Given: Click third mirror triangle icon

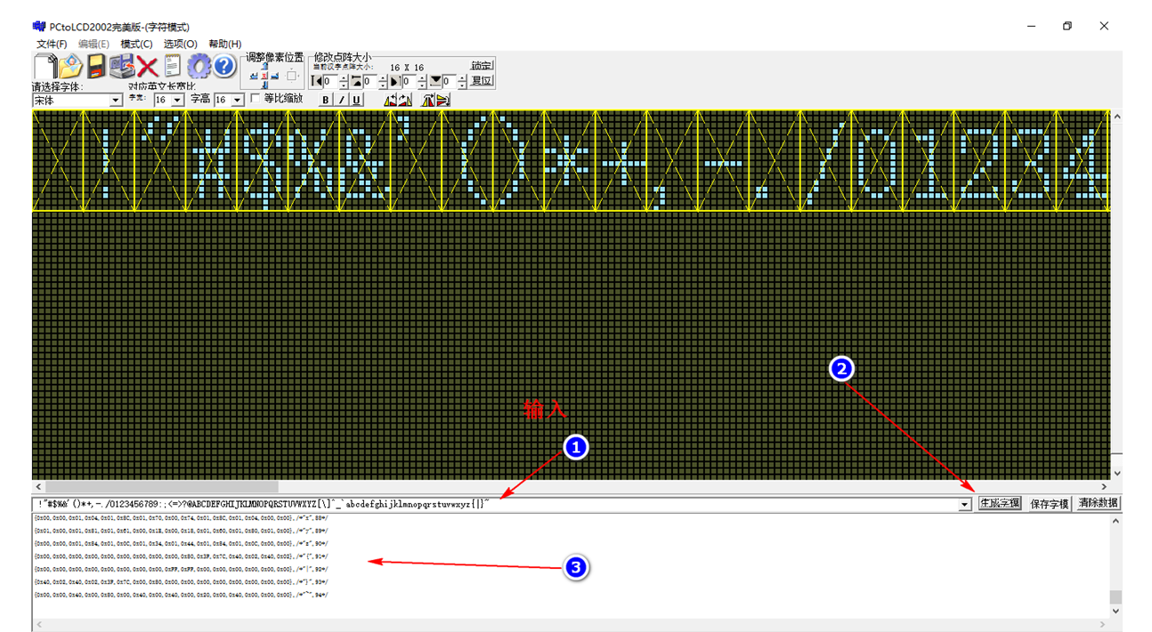Looking at the screenshot, I should click(428, 101).
